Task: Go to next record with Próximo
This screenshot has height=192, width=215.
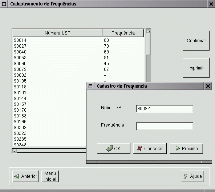Action: click(x=186, y=148)
